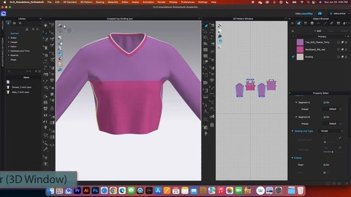351x197 pixels.
Task: Select Male_T-shirt.zpac file
Action: pos(21,92)
